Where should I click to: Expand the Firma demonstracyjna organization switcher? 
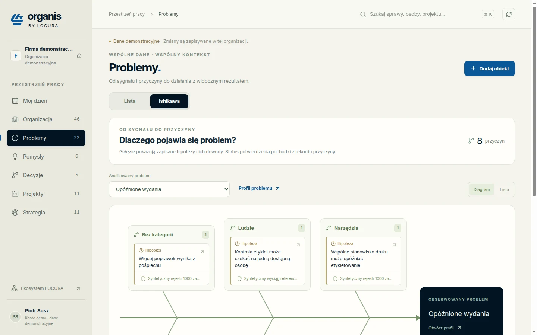pyautogui.click(x=46, y=56)
